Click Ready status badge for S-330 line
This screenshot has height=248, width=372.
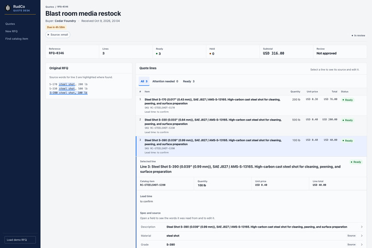348,120
